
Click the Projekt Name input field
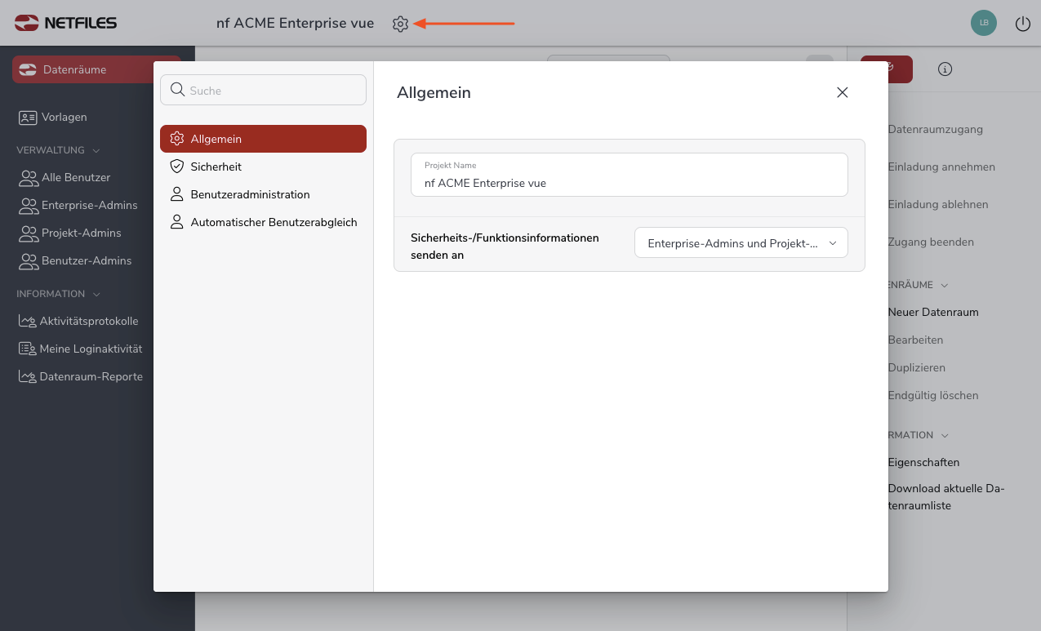[x=629, y=183]
